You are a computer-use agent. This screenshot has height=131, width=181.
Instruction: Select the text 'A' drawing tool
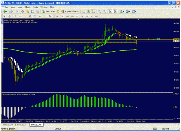click(40, 16)
